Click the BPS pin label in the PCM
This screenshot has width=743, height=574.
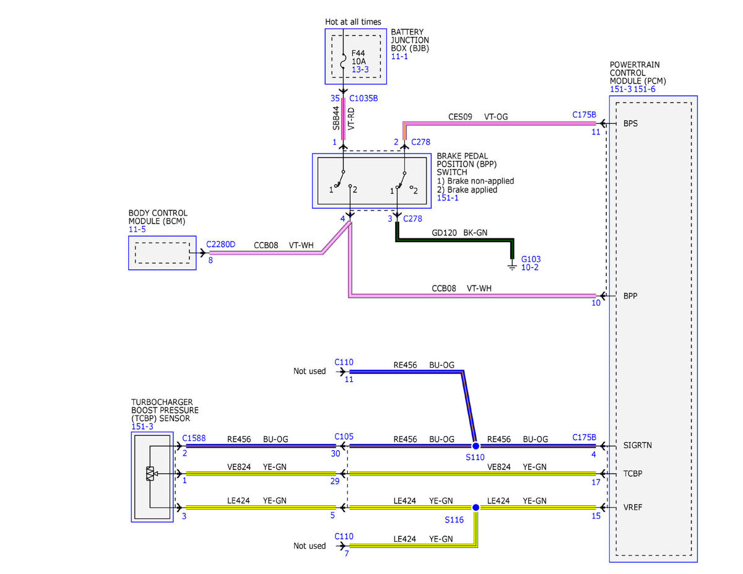[631, 123]
